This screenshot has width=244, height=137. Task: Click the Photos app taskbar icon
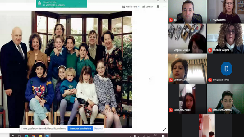pos(47,136)
